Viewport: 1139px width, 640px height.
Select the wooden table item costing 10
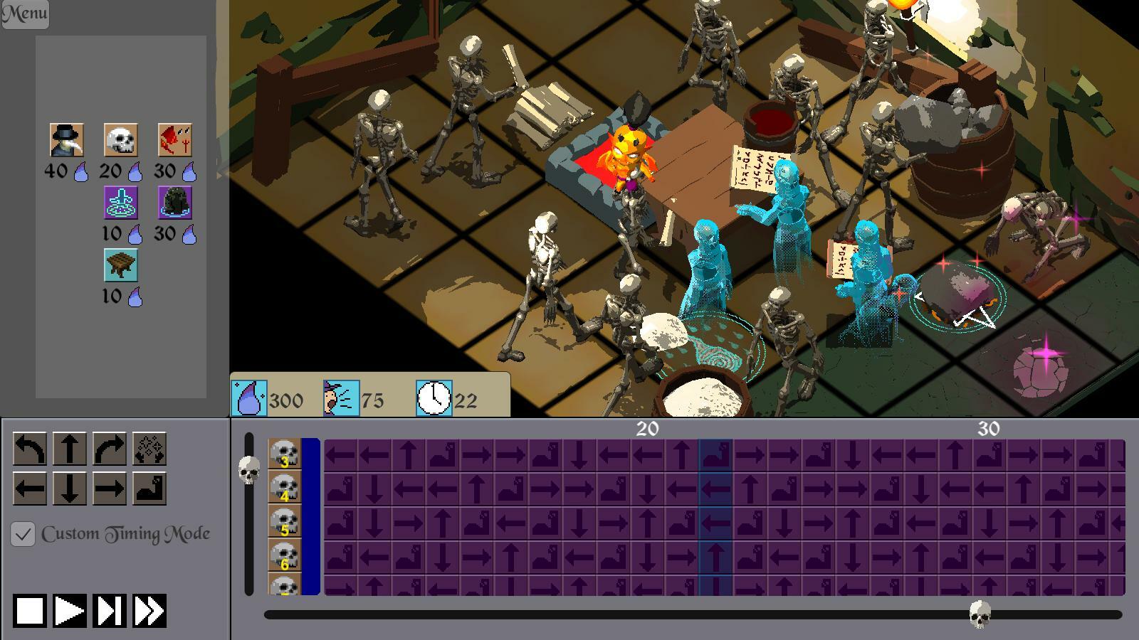pyautogui.click(x=121, y=265)
